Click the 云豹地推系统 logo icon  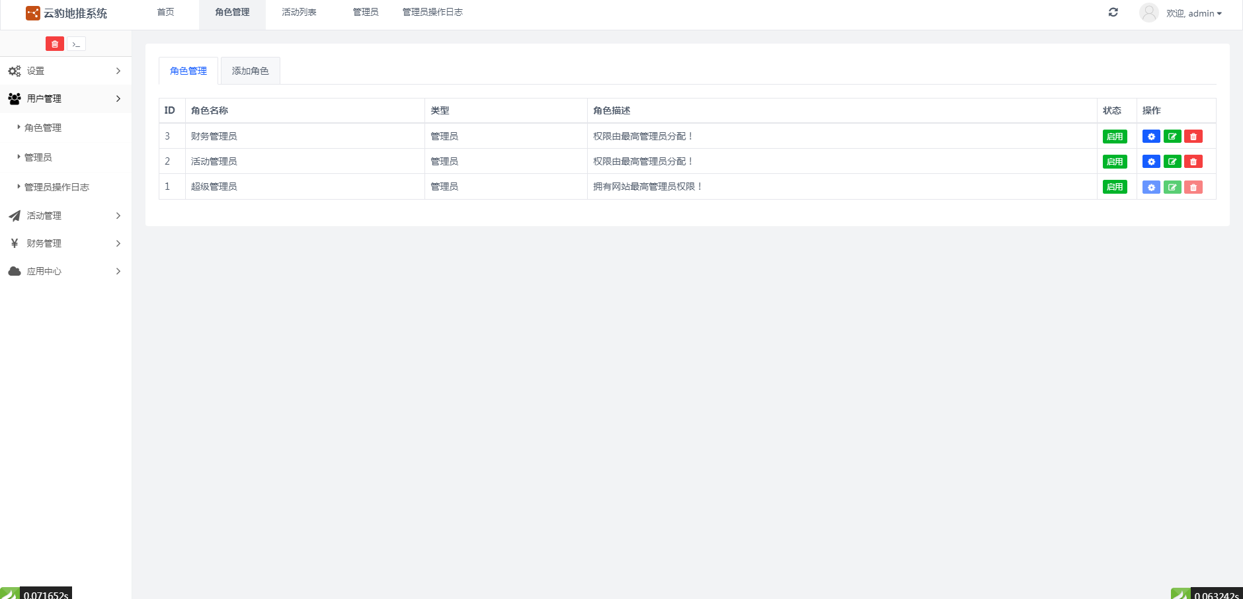33,13
